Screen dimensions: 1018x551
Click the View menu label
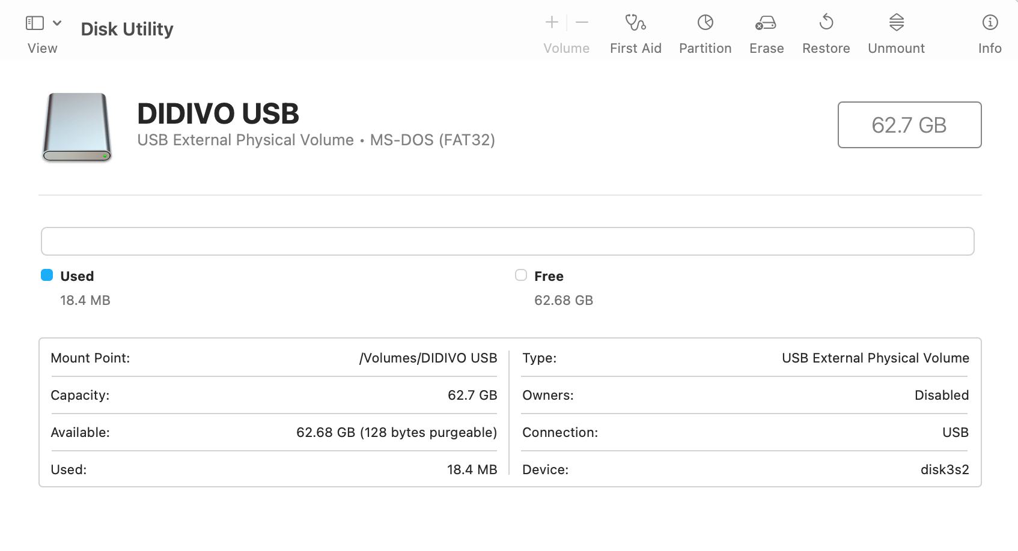coord(41,48)
